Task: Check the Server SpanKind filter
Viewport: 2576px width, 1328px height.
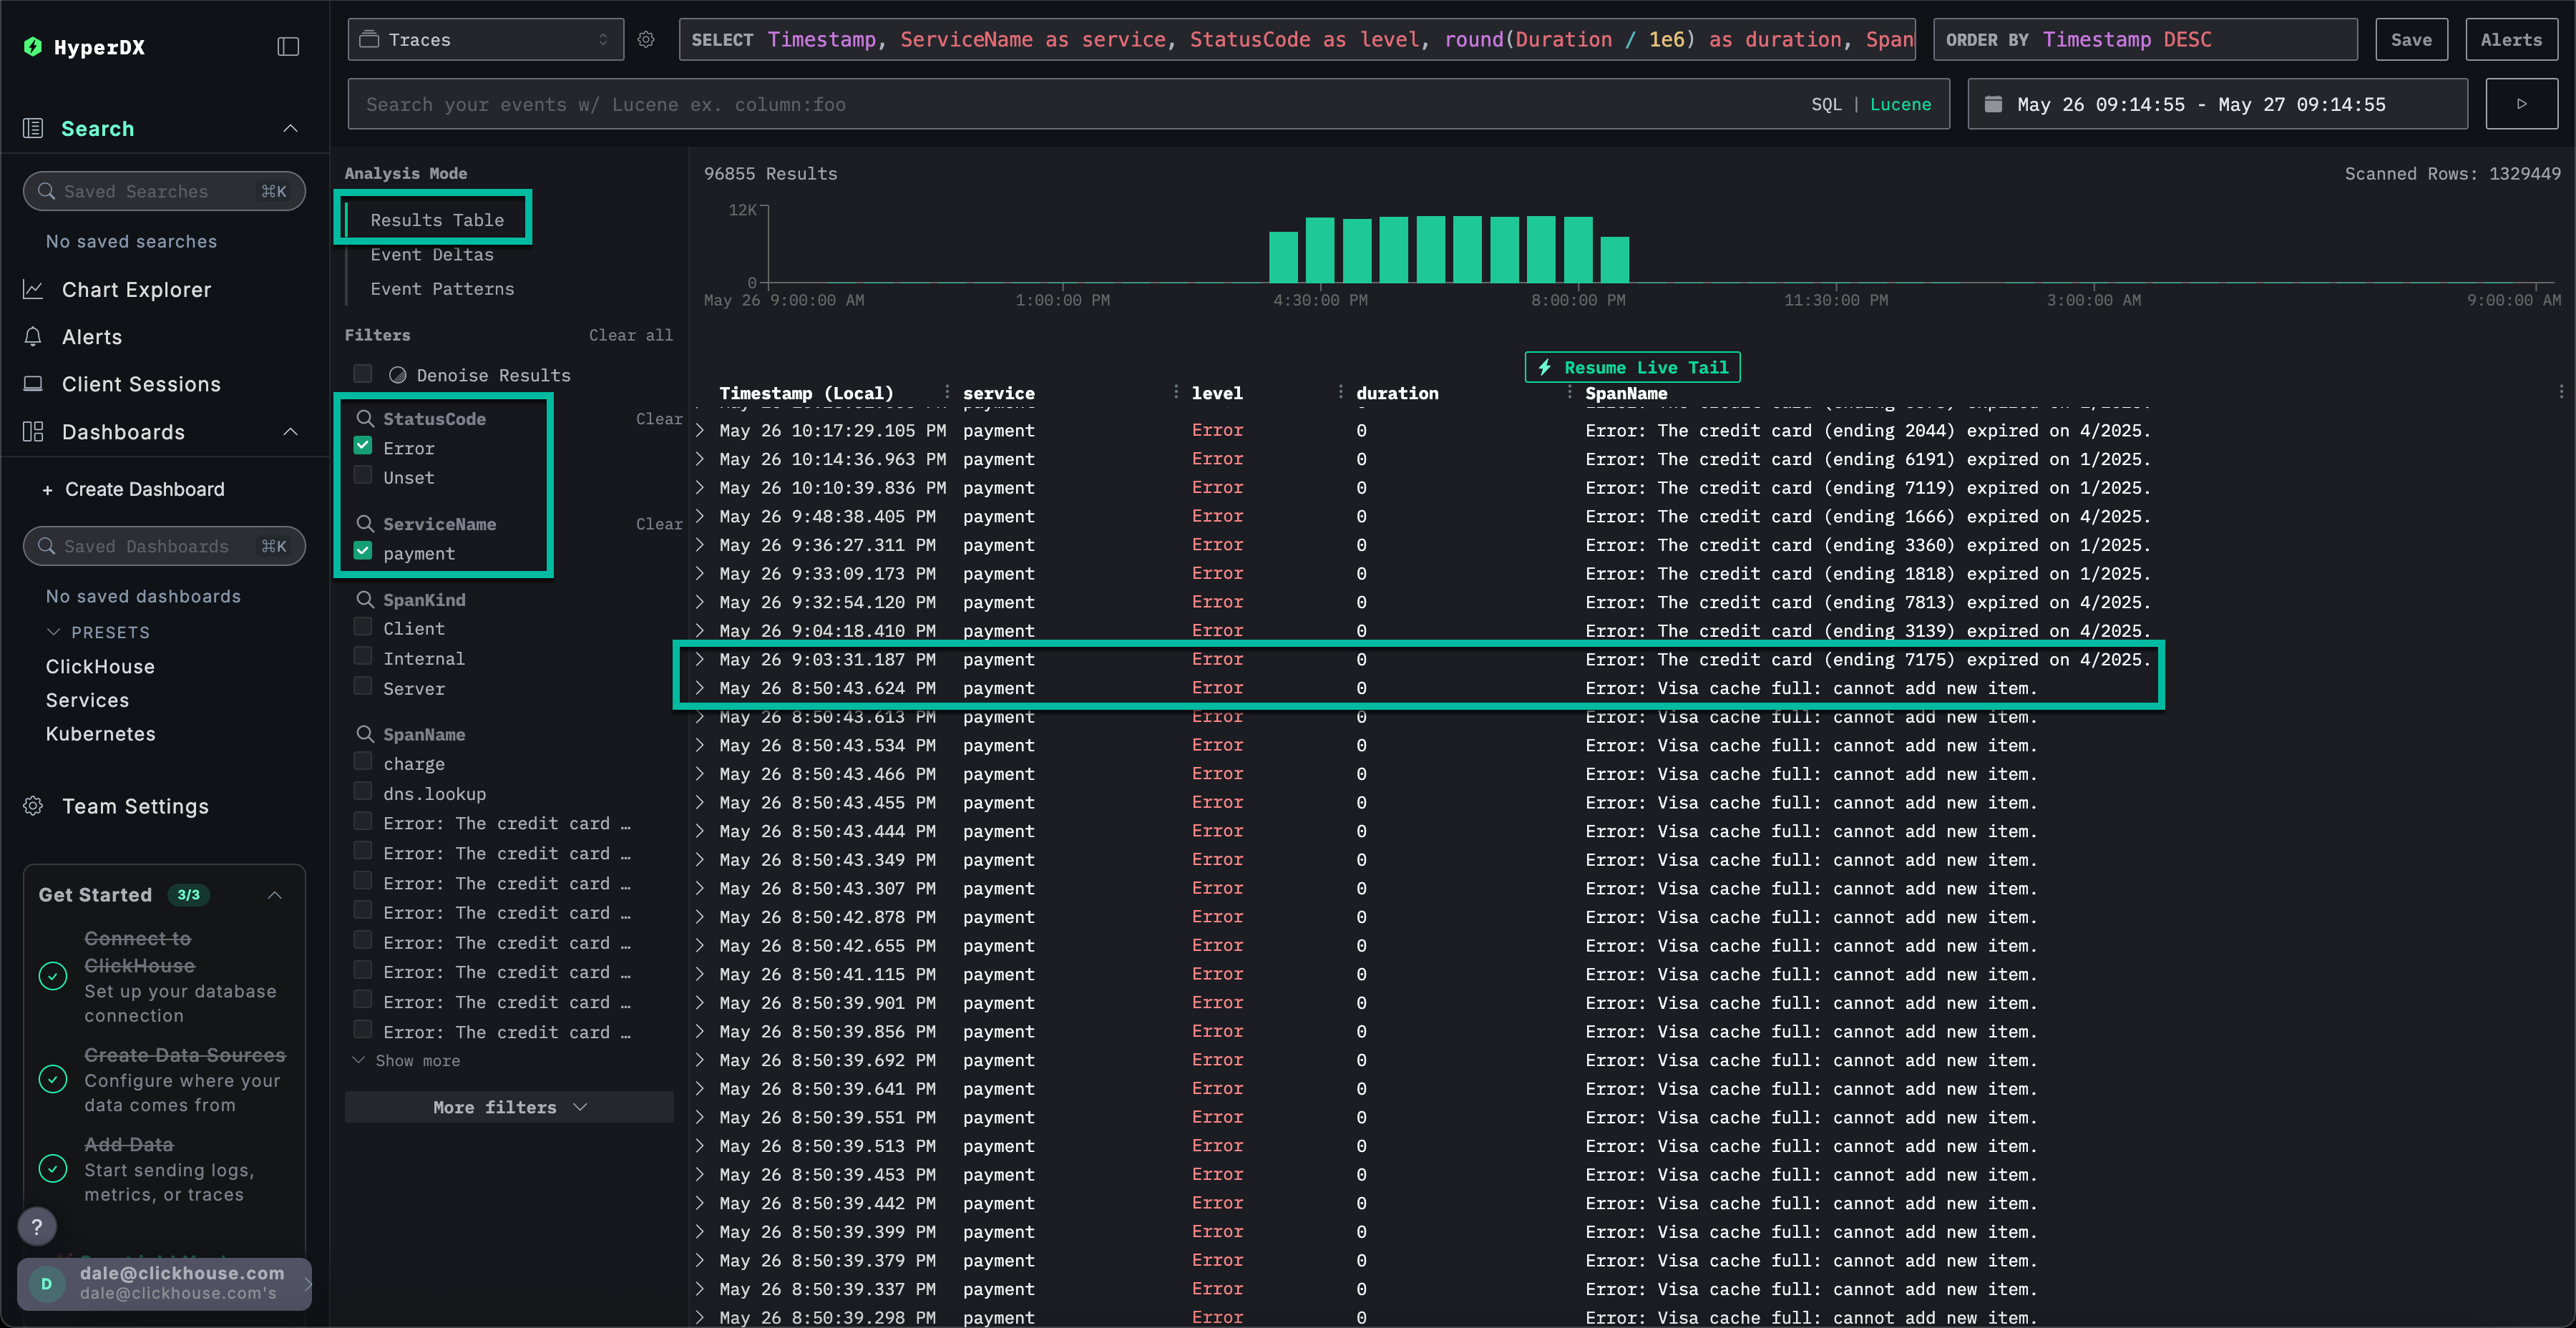Action: (363, 687)
